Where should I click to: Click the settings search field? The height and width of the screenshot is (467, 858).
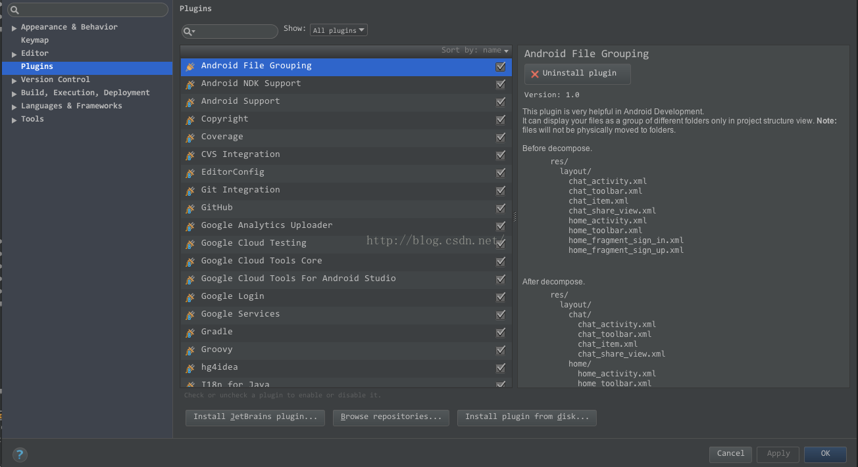(88, 10)
